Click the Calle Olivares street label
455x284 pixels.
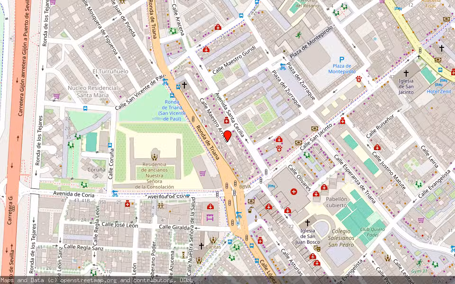[299, 178]
